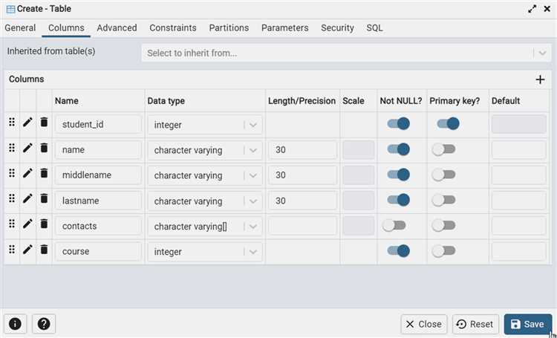The image size is (557, 338).
Task: Enable Primary key for name
Action: click(443, 149)
